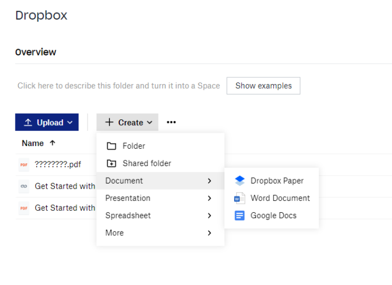Click the Name column header
Viewport: 392px width, 285px height.
[x=33, y=143]
